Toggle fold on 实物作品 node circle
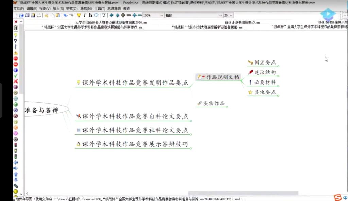This screenshot has width=348, height=201. [227, 107]
